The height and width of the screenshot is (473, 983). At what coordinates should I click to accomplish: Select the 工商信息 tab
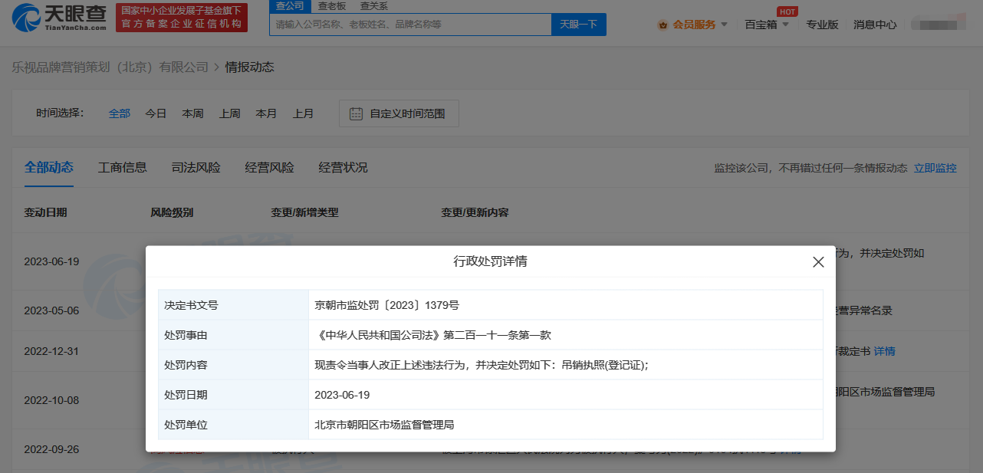(x=123, y=167)
